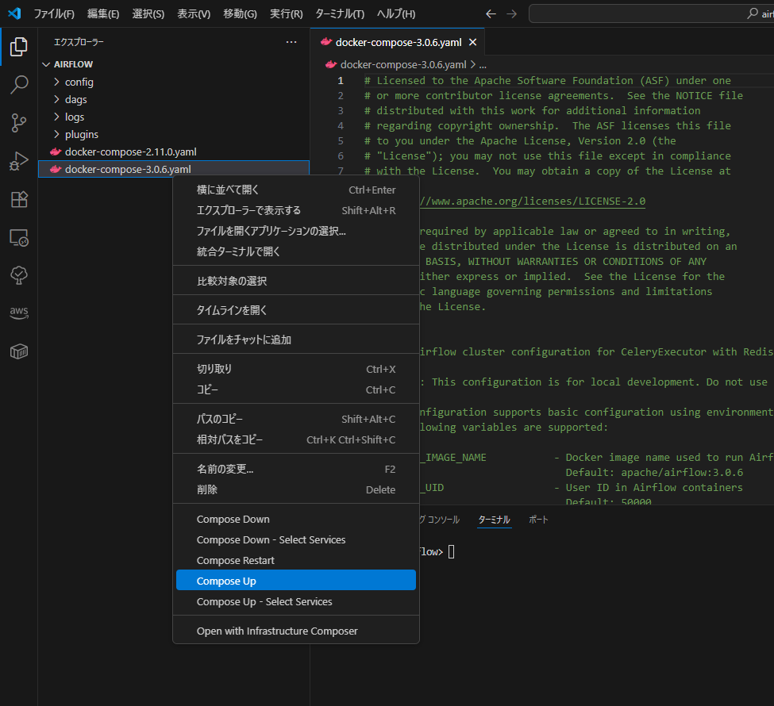Open the Containers (Docker) view icon
Screen dimensions: 774x706
click(19, 351)
